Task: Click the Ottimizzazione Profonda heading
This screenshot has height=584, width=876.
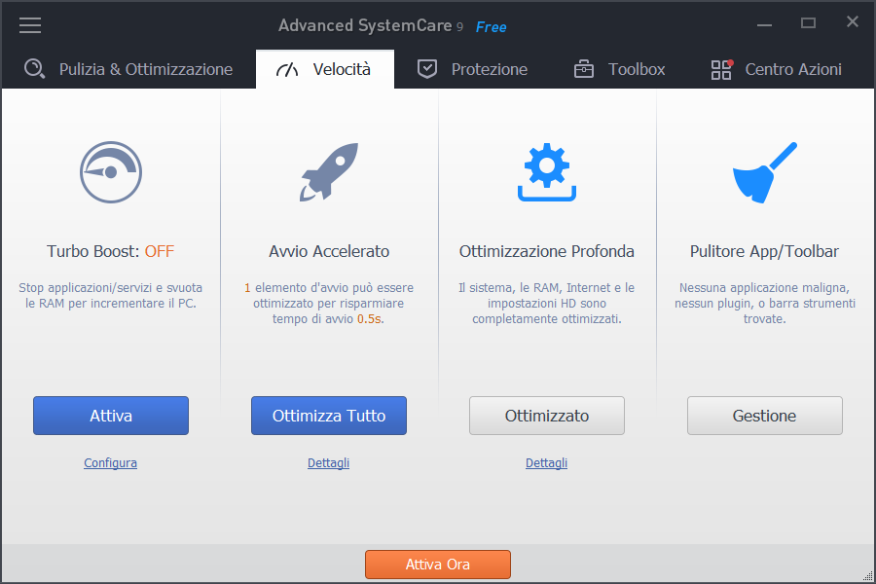Action: (x=547, y=251)
